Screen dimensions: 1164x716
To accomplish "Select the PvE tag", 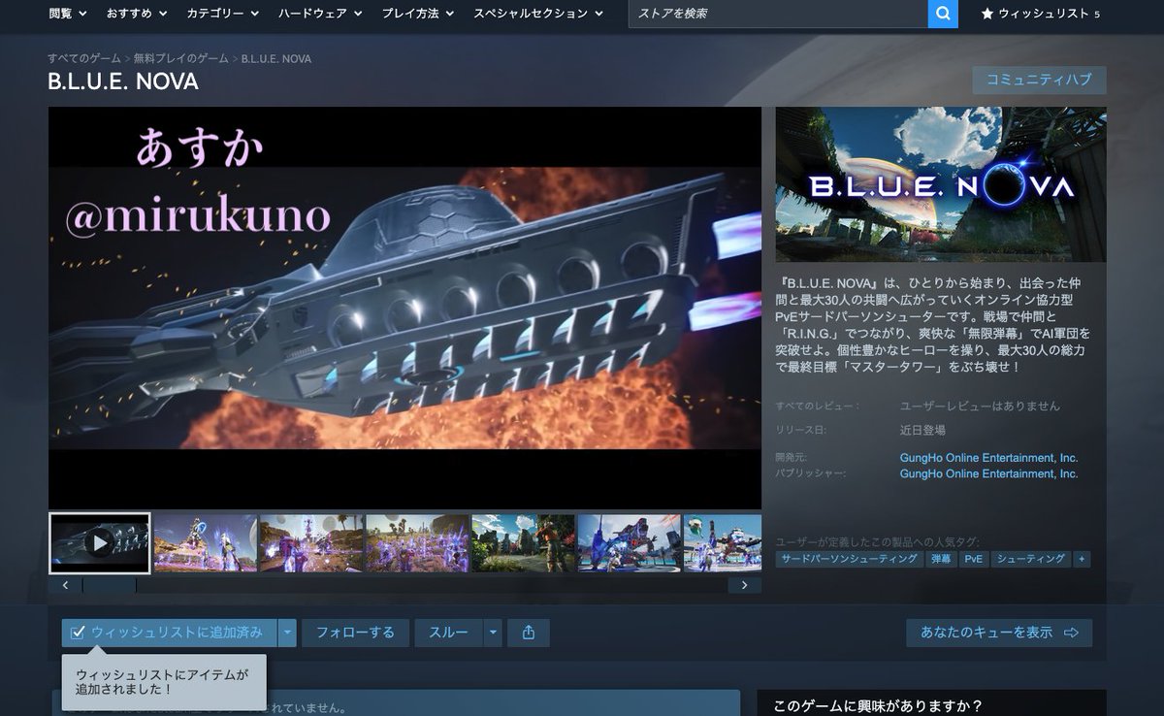I will 973,560.
